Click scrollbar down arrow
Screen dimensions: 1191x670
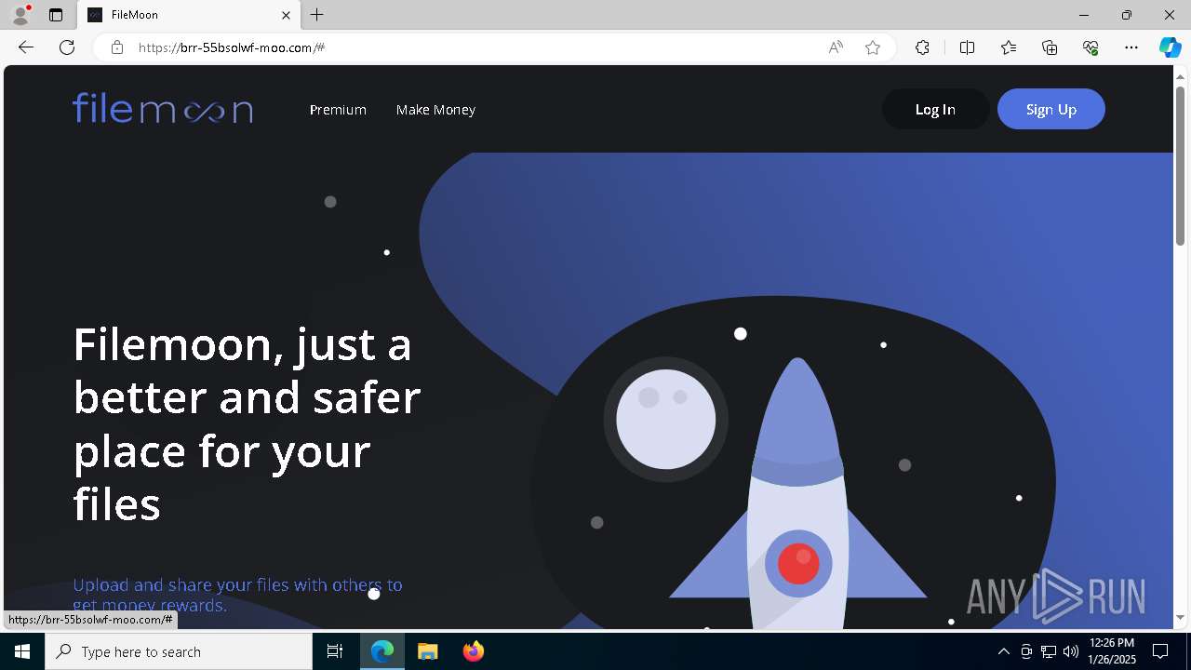point(1181,617)
